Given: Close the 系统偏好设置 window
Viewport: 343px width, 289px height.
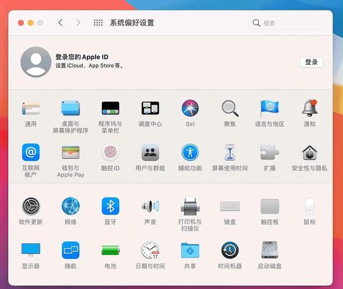Looking at the screenshot, I should (21, 23).
